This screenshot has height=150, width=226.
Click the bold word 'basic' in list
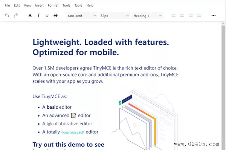(x=52, y=107)
